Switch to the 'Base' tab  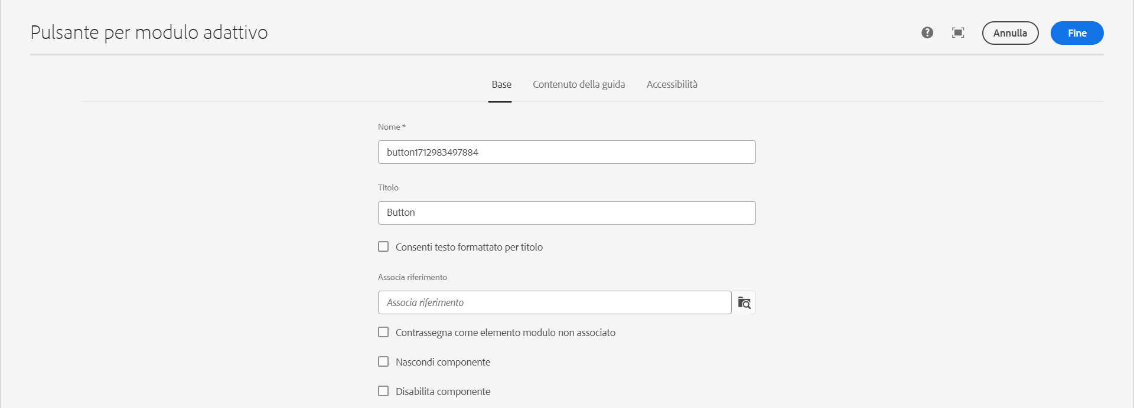[501, 84]
